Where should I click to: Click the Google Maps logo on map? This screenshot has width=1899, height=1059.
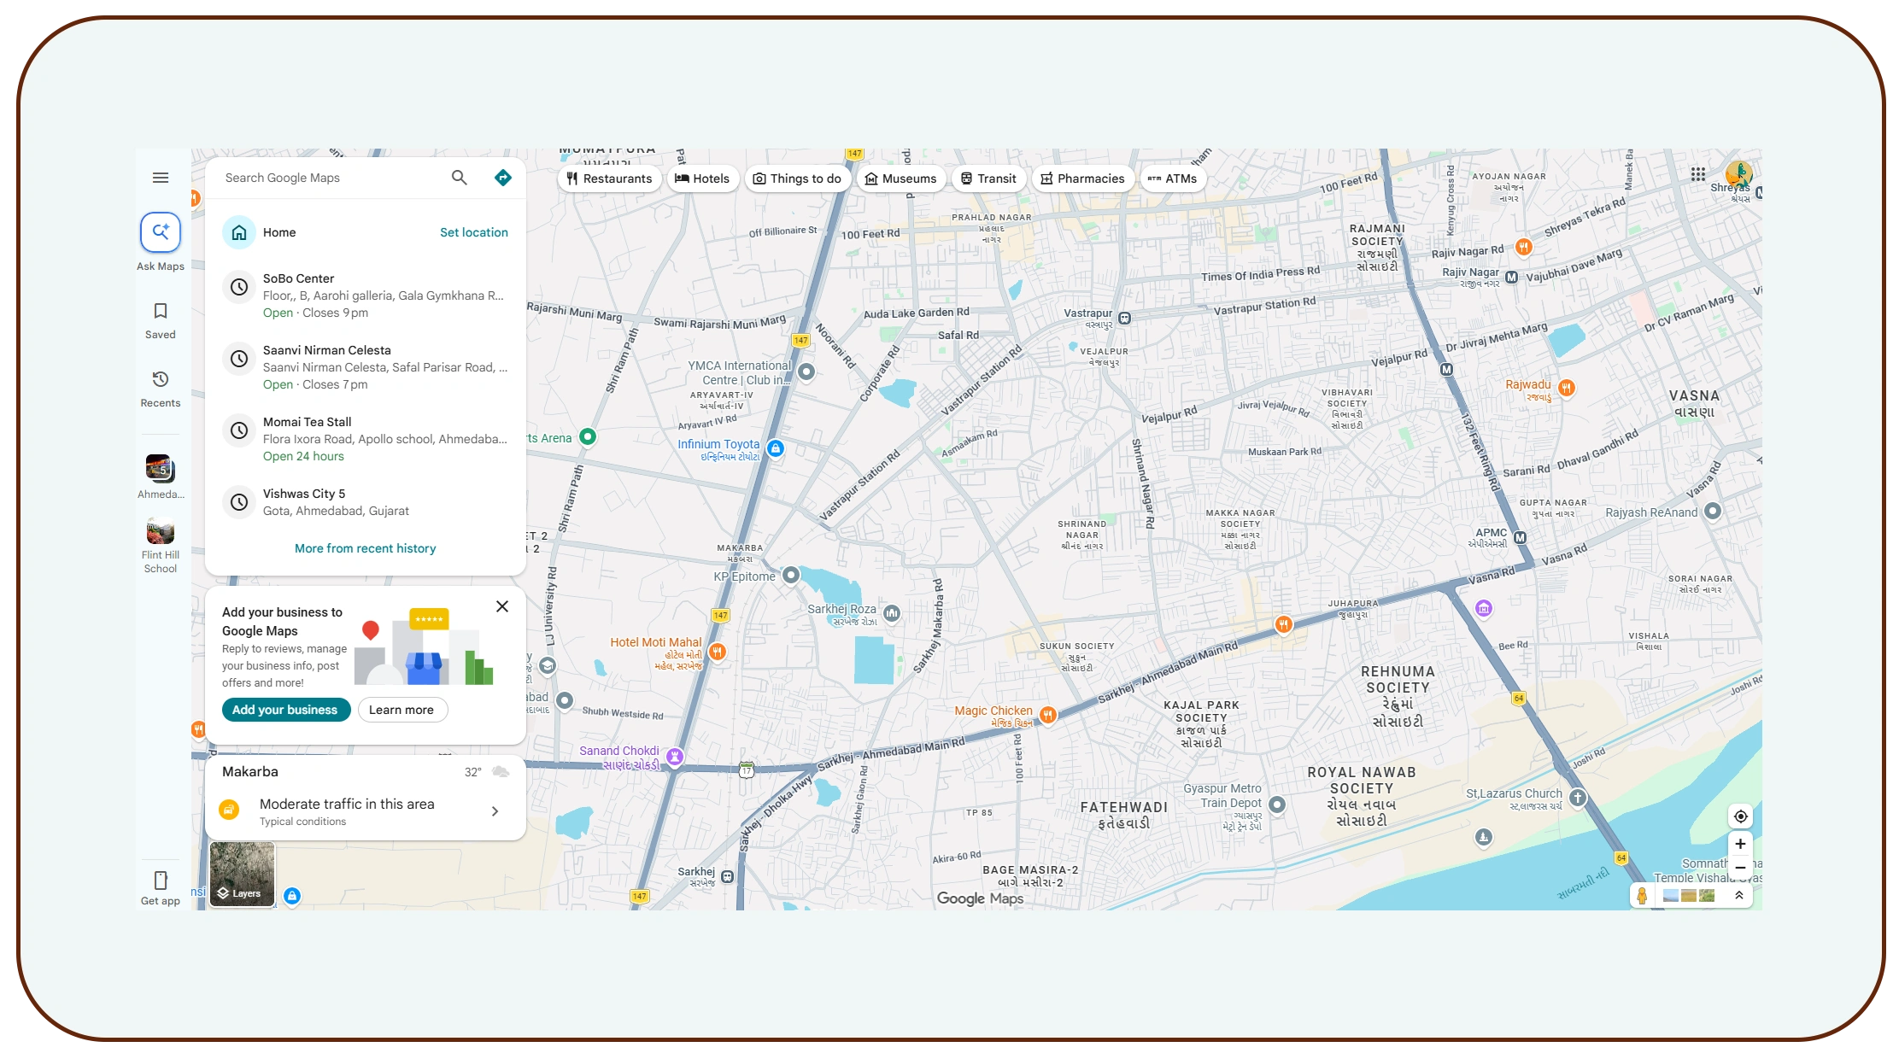click(980, 898)
